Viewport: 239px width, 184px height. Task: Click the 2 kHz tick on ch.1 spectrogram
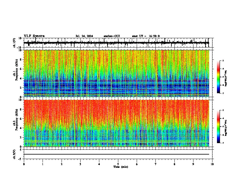point(21,88)
